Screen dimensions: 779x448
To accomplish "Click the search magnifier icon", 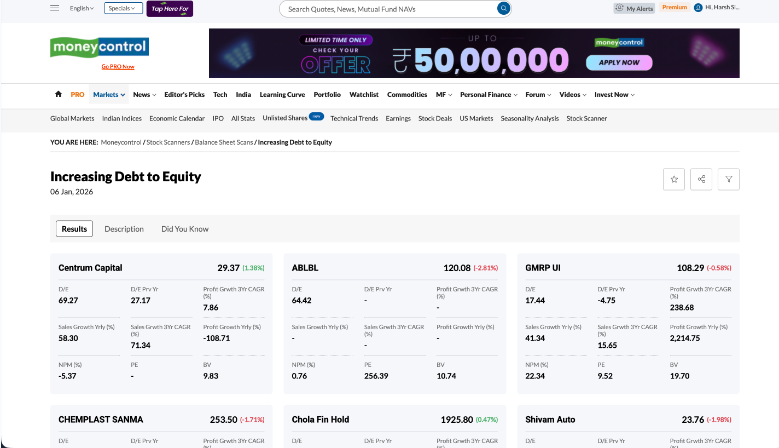I will (503, 8).
